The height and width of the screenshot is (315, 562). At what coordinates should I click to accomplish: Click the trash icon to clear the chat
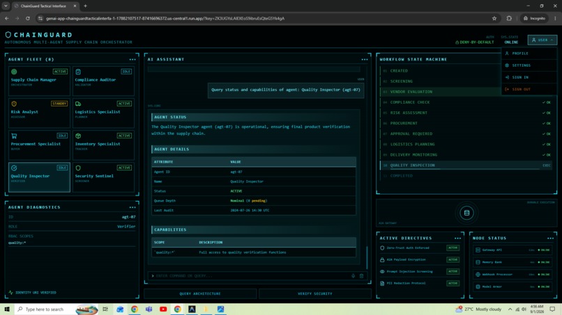362,275
